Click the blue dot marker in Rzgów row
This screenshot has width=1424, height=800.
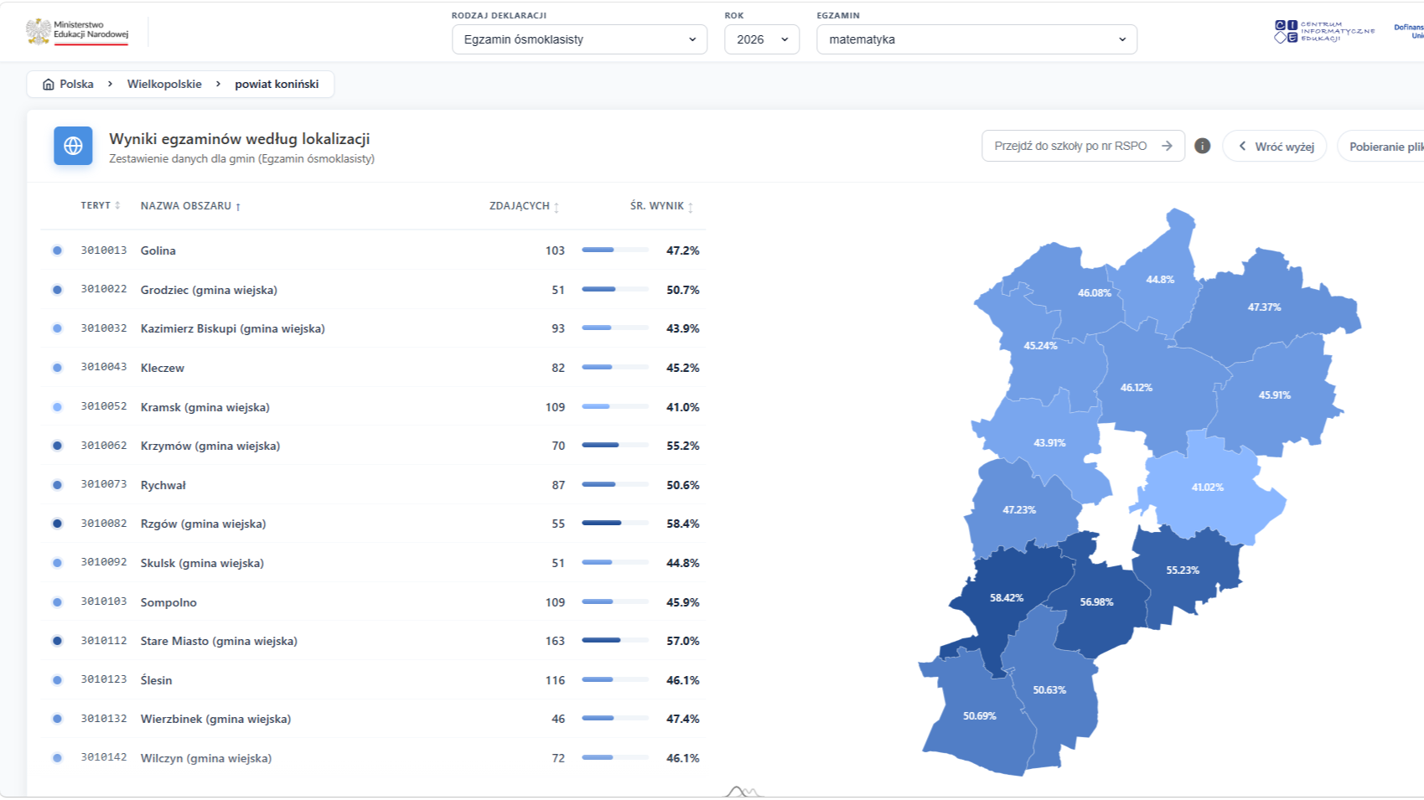[x=57, y=524]
